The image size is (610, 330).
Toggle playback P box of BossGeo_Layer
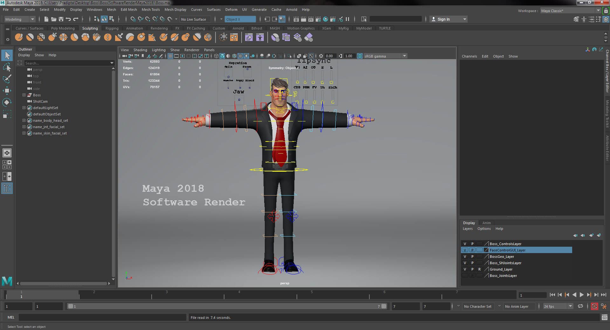[472, 257]
